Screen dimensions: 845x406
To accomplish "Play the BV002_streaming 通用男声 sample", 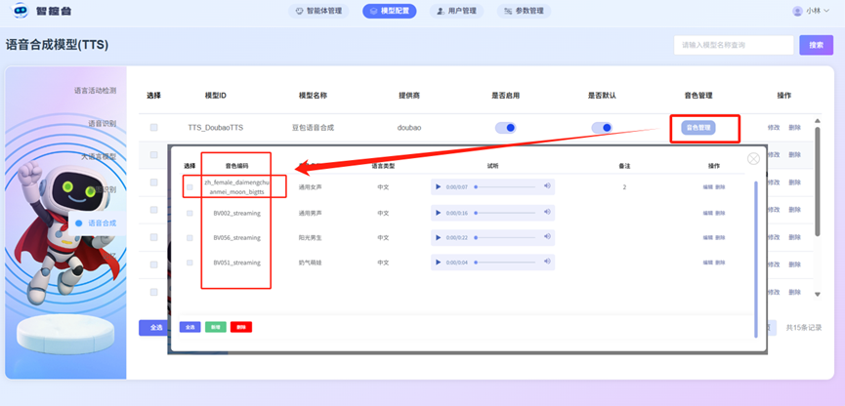I will (438, 213).
